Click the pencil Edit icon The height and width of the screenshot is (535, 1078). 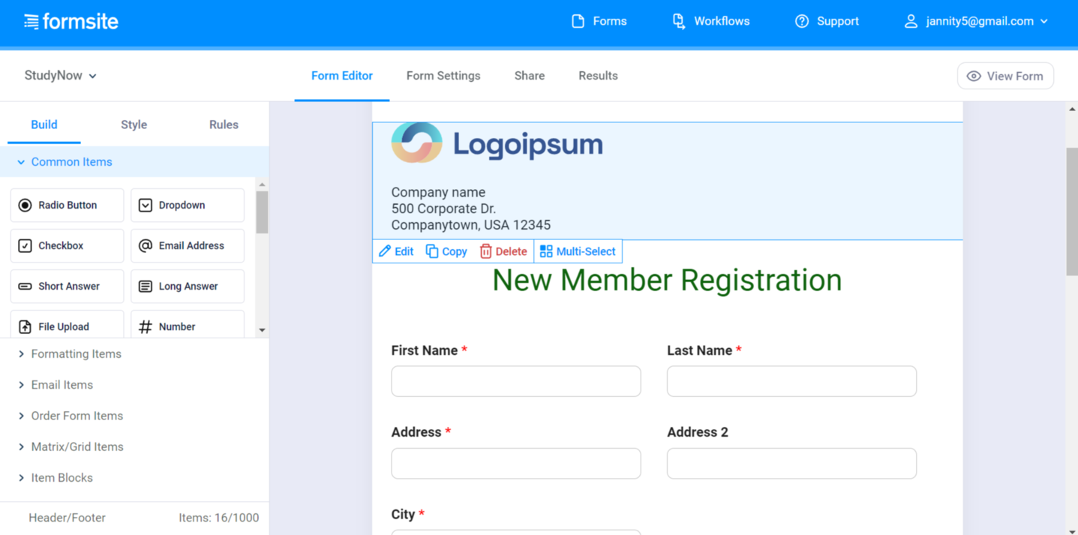click(x=385, y=251)
